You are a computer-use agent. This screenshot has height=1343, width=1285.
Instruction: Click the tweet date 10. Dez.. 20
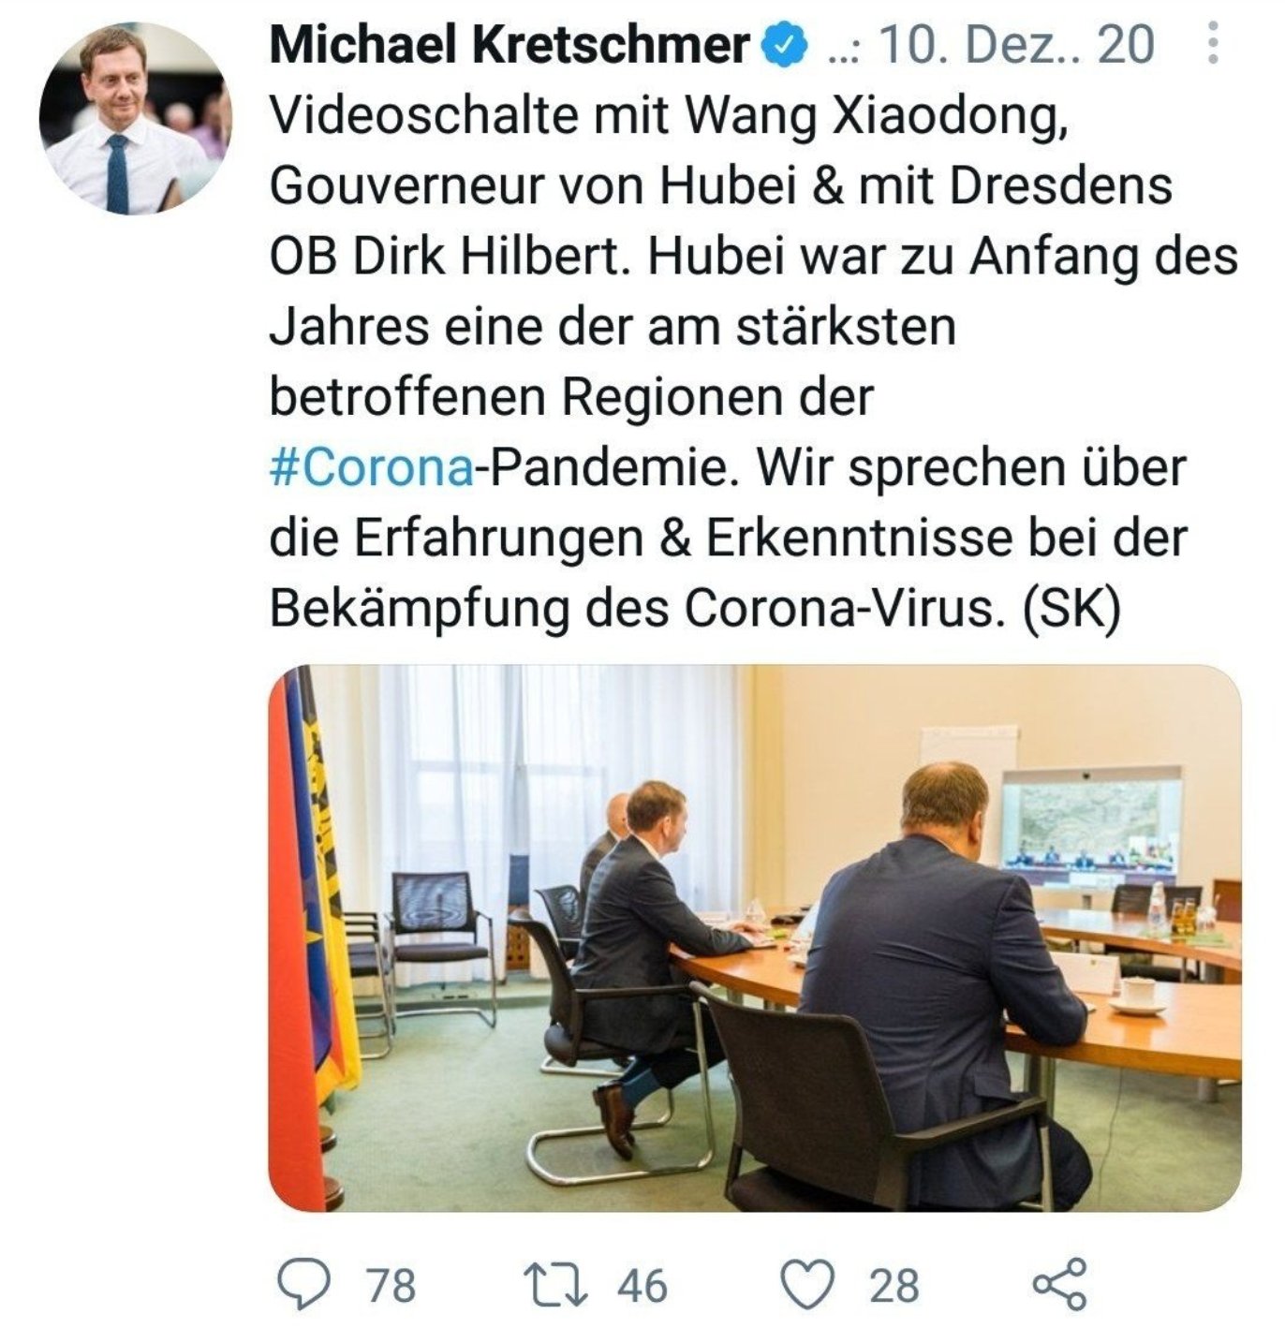[x=1015, y=45]
